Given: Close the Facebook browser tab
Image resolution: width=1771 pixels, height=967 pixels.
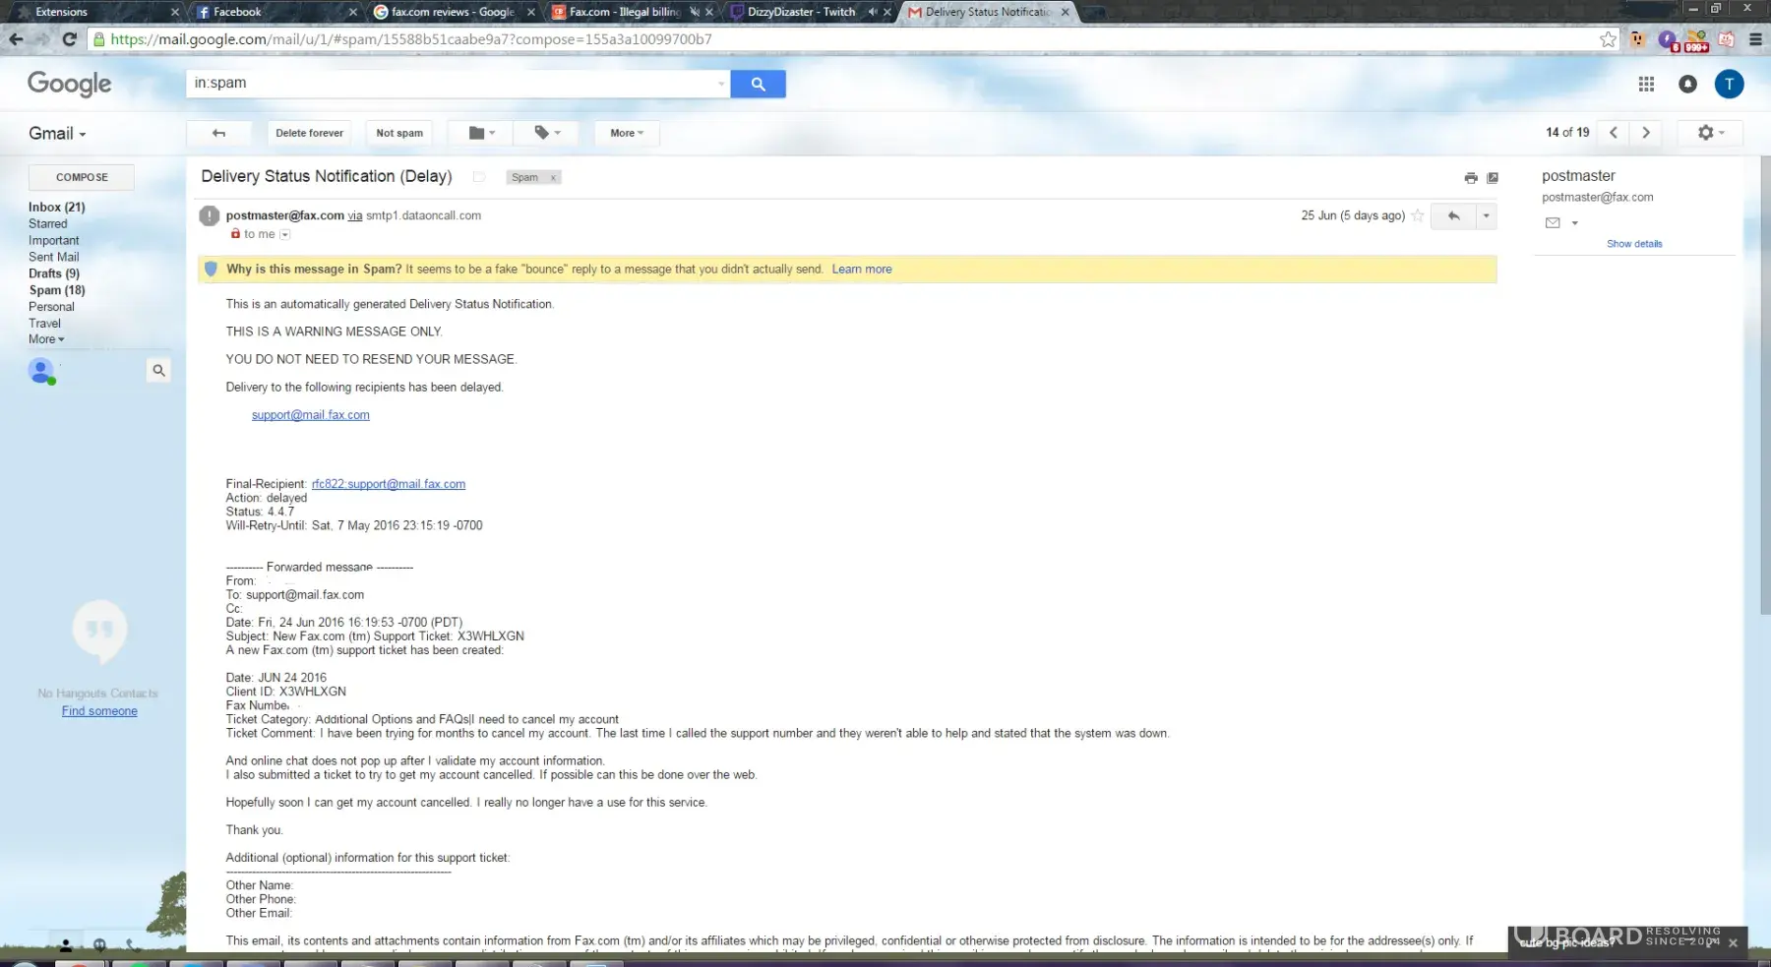Looking at the screenshot, I should click(353, 12).
